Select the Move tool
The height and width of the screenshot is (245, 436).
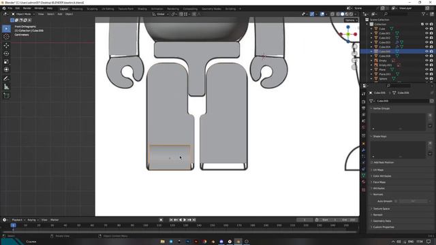click(x=6, y=46)
